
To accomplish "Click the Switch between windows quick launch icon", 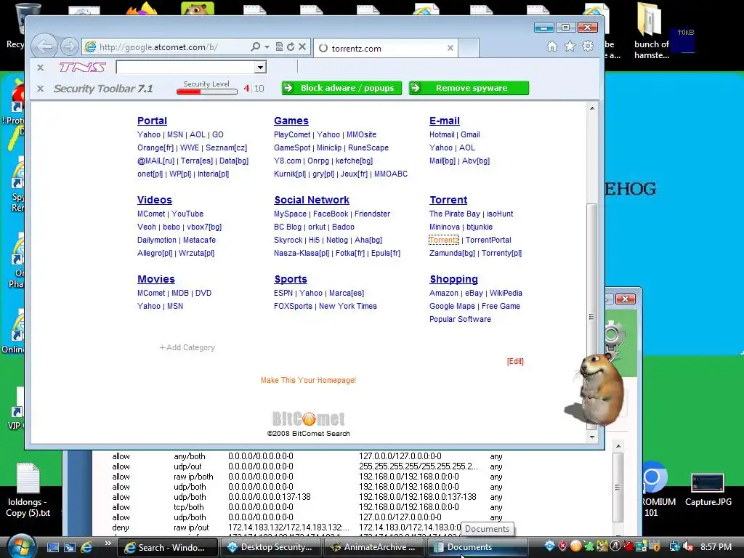I will pos(69,547).
